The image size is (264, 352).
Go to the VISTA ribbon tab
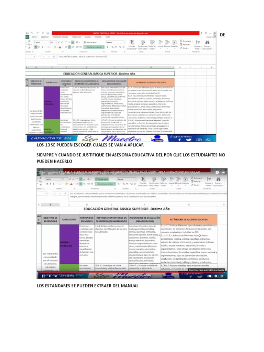[108, 37]
